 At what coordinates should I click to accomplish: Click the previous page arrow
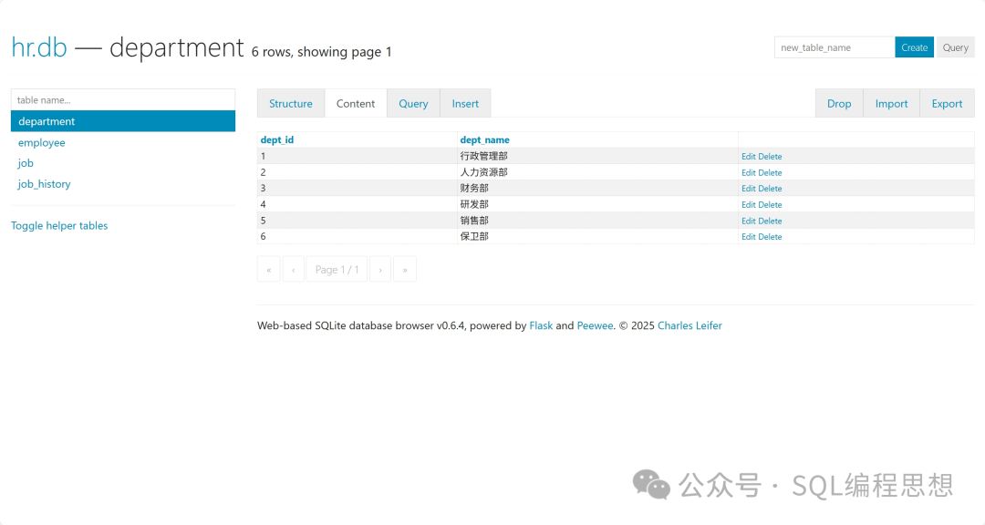pyautogui.click(x=293, y=269)
